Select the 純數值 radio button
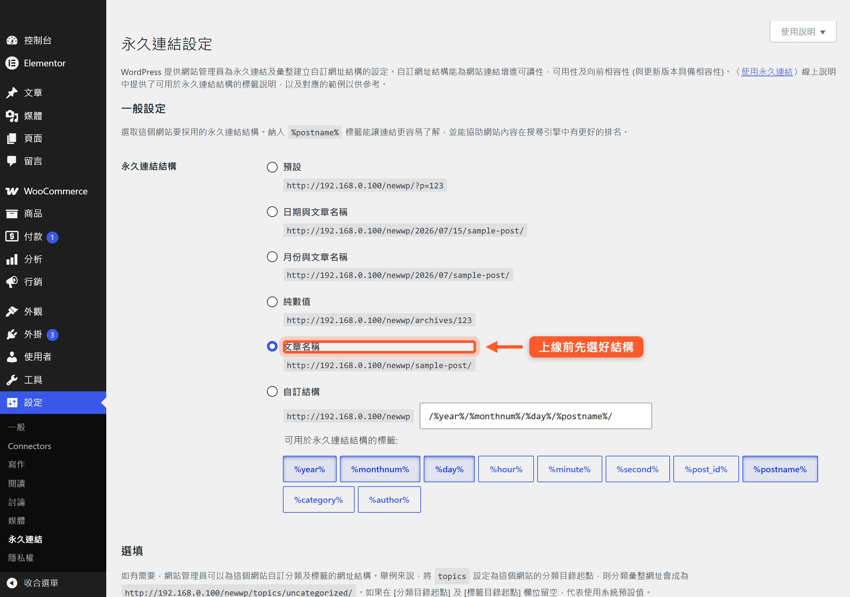 272,302
